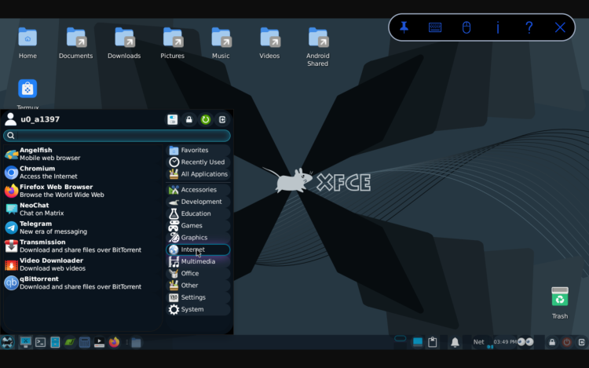Launch Firefox Web Browser entry
The height and width of the screenshot is (368, 589).
[83, 191]
